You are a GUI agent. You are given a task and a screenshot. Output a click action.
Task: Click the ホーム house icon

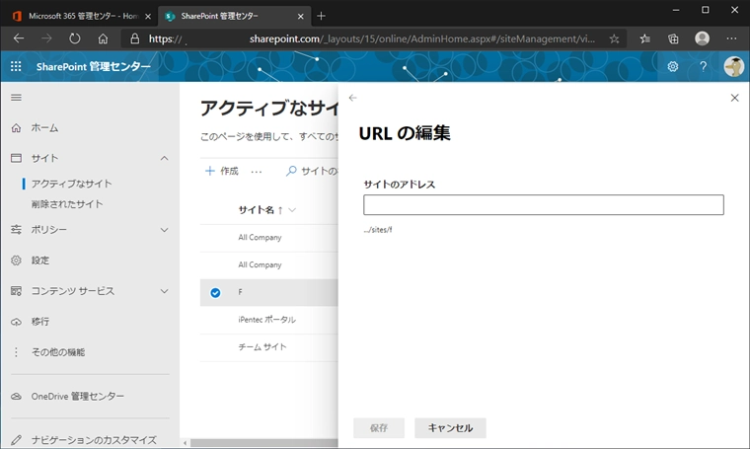coord(16,127)
